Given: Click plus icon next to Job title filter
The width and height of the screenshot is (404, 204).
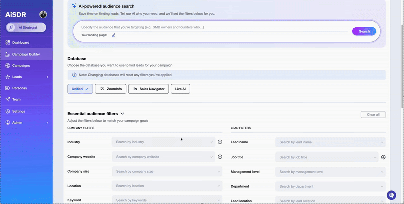Looking at the screenshot, I should [x=383, y=157].
